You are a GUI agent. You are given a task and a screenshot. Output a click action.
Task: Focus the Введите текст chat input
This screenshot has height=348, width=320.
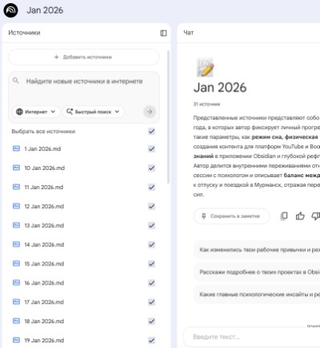(x=252, y=337)
